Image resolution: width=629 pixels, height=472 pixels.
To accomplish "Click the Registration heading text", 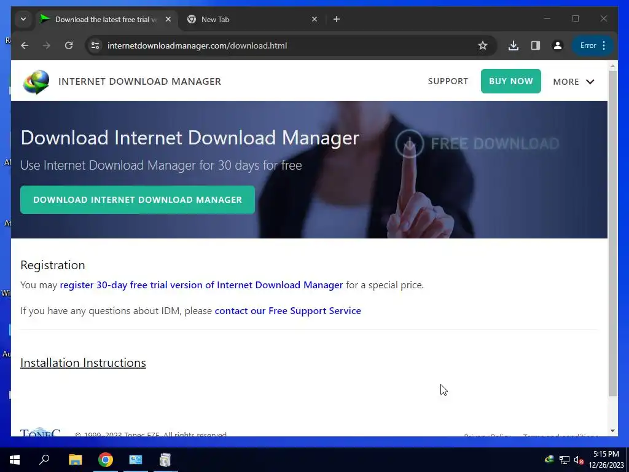I will click(x=53, y=265).
